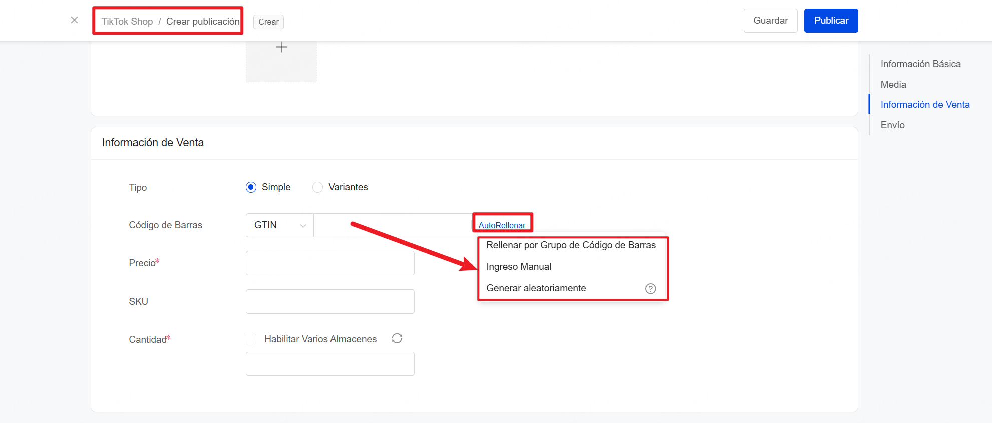Select the Variantes type radio button

coord(317,187)
